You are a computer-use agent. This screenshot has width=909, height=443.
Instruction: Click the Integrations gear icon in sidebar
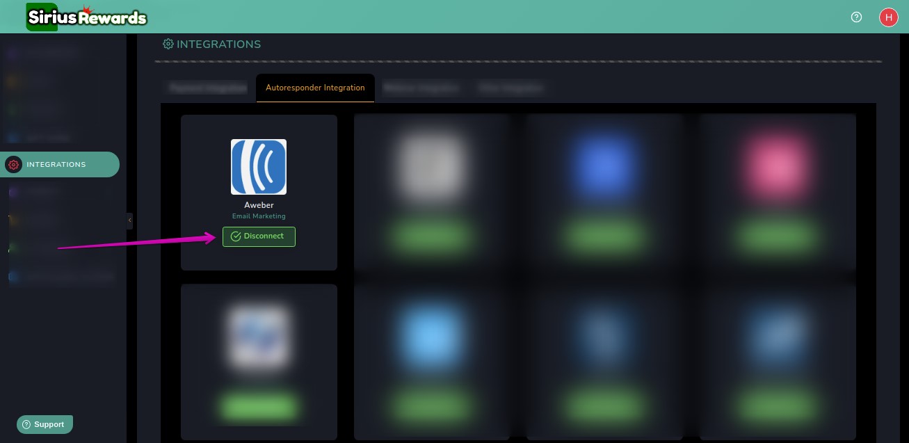[x=13, y=165]
